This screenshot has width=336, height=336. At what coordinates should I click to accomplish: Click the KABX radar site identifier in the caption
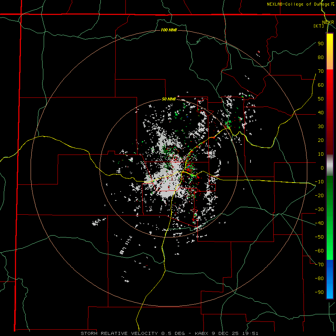tap(202, 333)
